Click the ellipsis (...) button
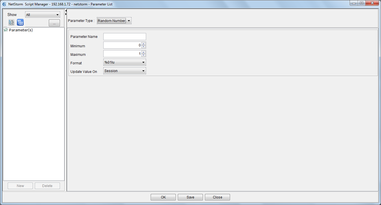 tap(54, 23)
